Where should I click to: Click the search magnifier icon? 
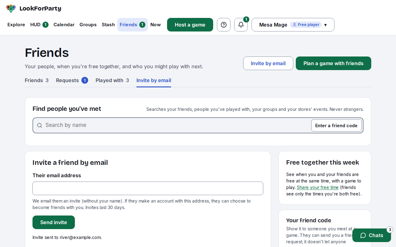tap(40, 125)
